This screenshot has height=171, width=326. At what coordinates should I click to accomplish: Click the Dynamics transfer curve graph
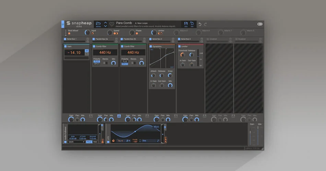162,58
